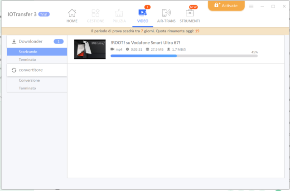Click the Downloader count badge showing 1

pyautogui.click(x=58, y=41)
